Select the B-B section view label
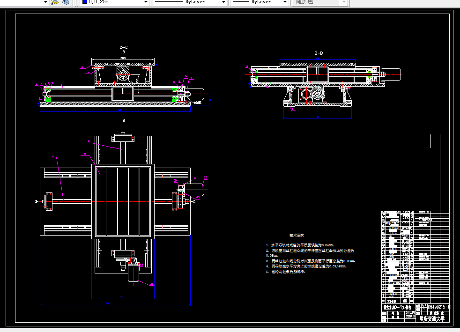 319,53
